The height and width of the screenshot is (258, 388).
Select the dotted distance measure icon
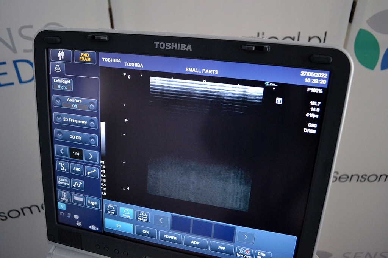point(92,172)
